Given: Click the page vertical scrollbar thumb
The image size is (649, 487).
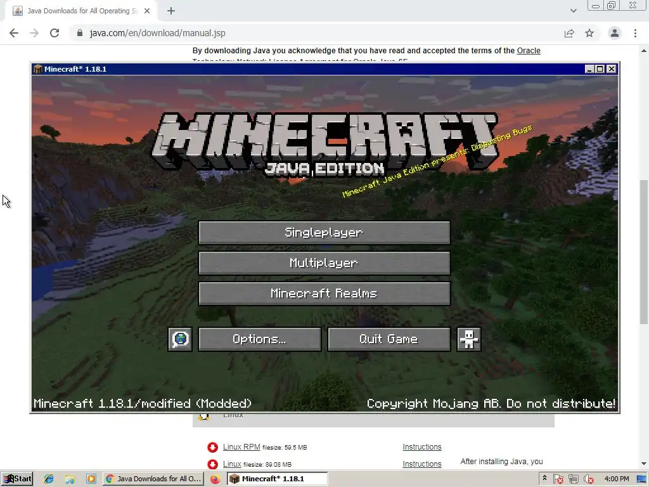Looking at the screenshot, I should coord(644,252).
